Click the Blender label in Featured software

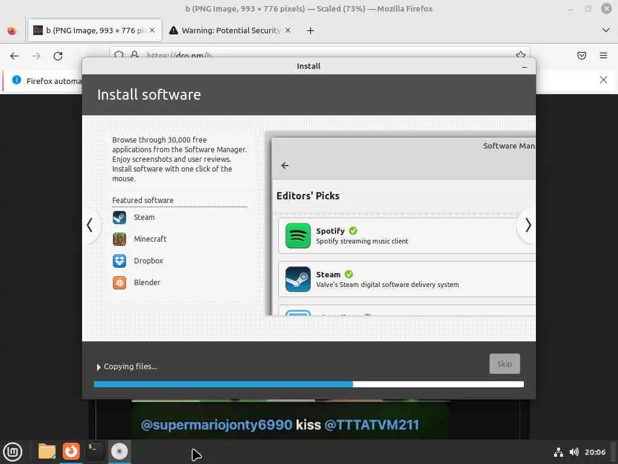click(147, 283)
